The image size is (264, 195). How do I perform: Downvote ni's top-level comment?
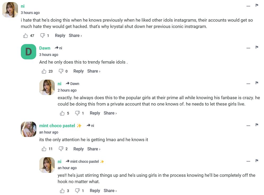[x=42, y=36]
